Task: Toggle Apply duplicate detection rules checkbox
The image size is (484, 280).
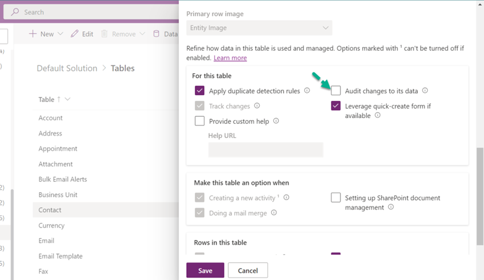Action: (200, 91)
